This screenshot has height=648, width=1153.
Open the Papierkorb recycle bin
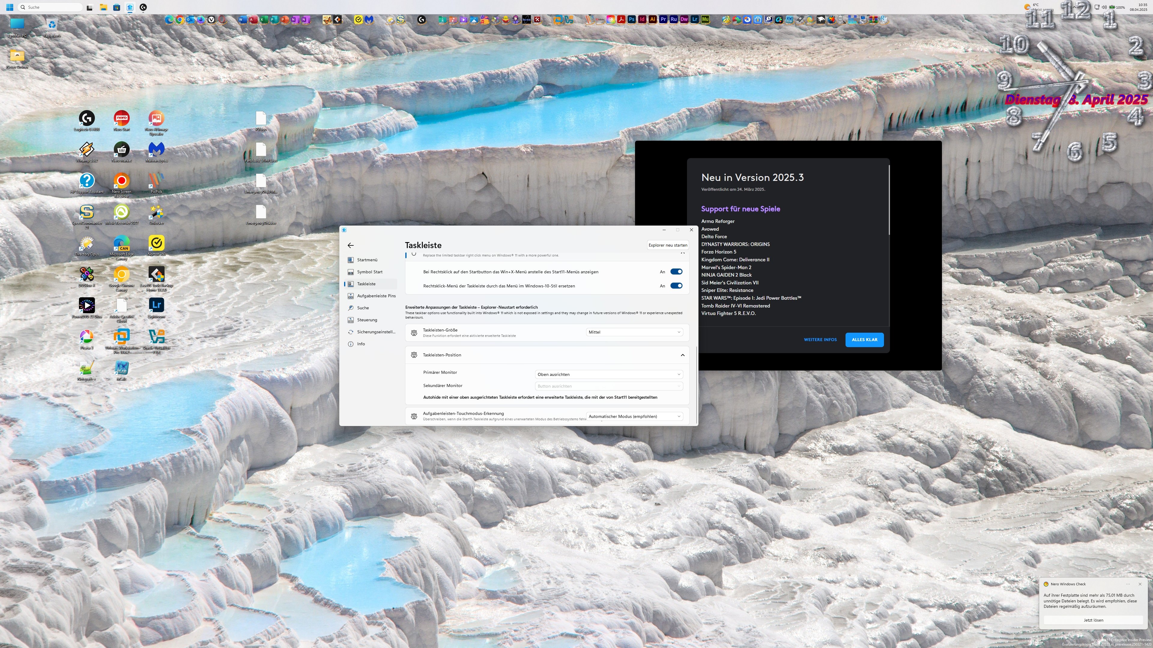pos(52,25)
